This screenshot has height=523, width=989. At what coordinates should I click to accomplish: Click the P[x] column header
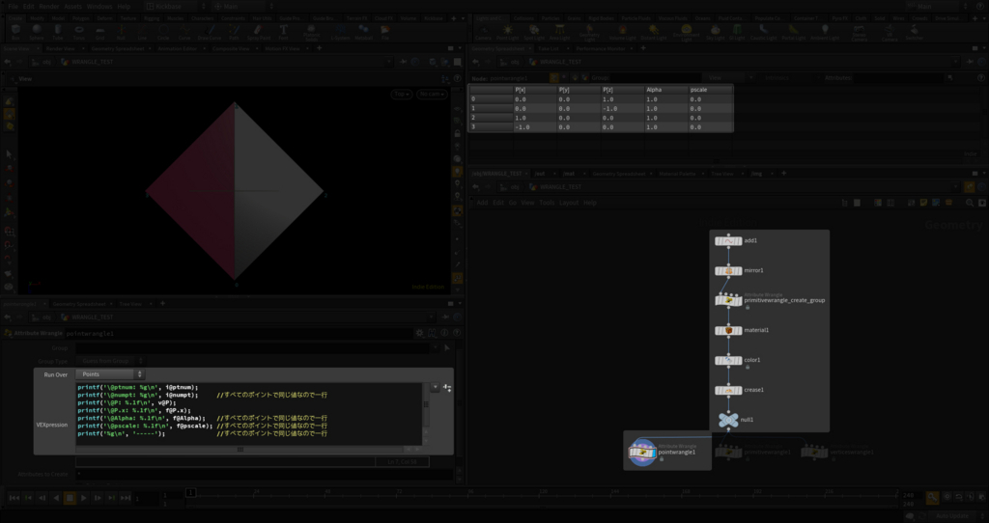[x=533, y=90]
